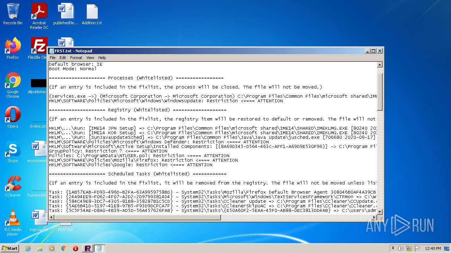This screenshot has height=253, width=451.
Task: Click the Notepad title bar icon
Action: click(52, 51)
